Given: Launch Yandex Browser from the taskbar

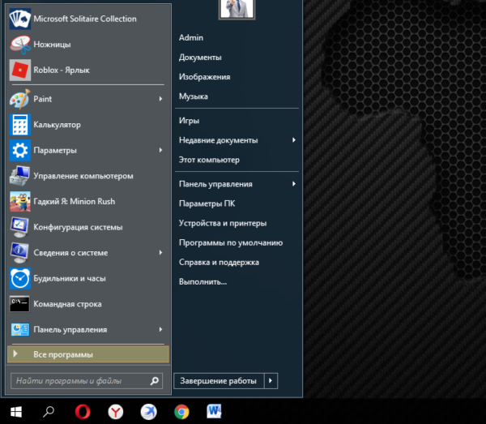Looking at the screenshot, I should coord(116,412).
